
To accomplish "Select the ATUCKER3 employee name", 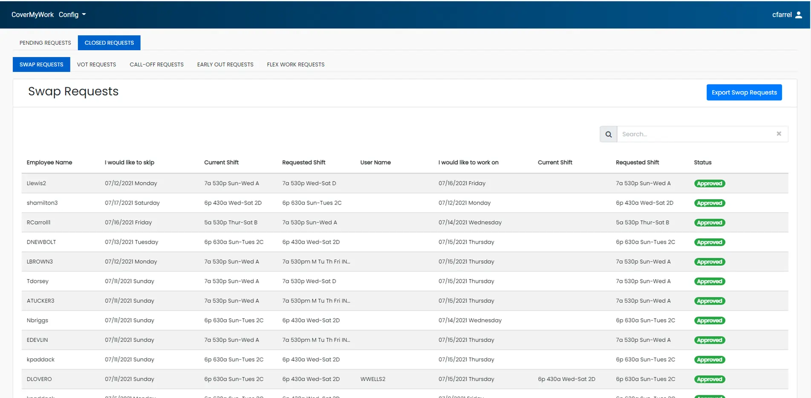I will click(x=40, y=301).
